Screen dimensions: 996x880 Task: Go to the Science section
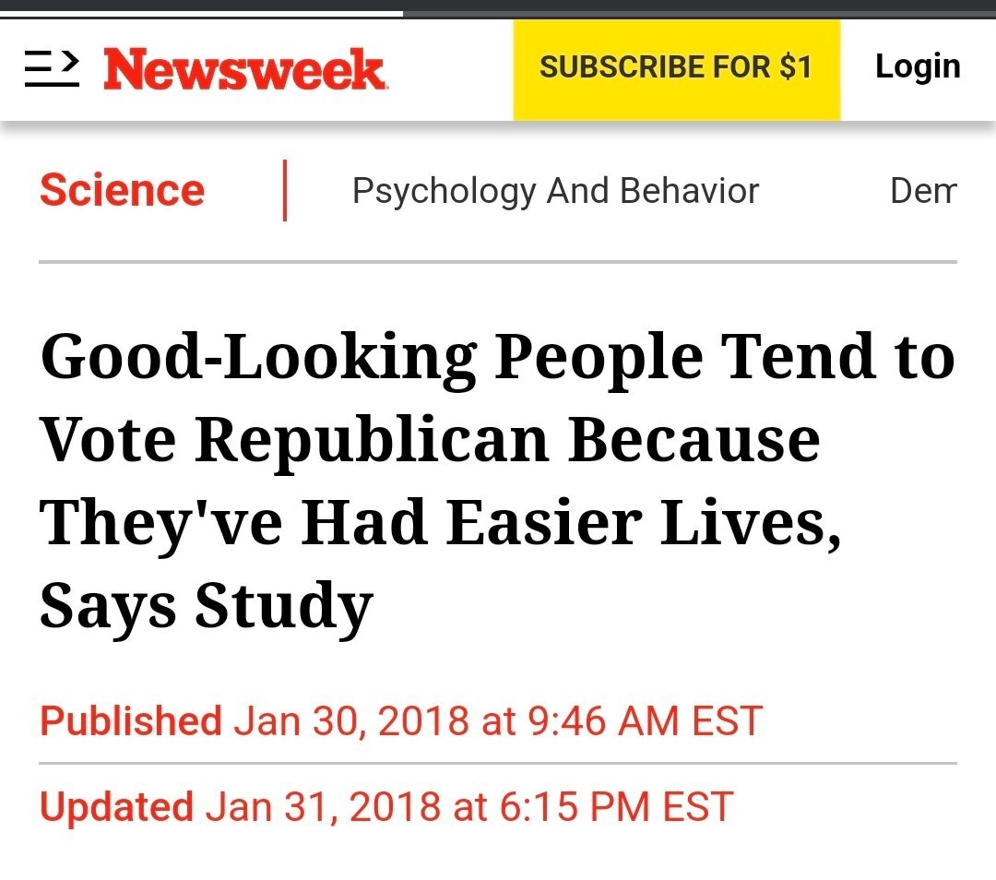(x=122, y=191)
